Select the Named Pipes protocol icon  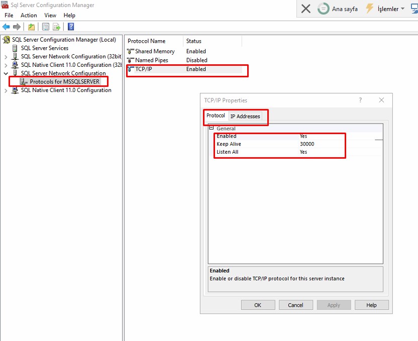tap(131, 60)
